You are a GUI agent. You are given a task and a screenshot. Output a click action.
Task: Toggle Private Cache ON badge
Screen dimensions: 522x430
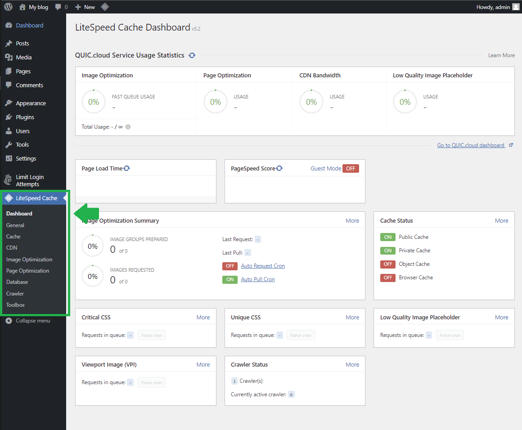coord(388,251)
